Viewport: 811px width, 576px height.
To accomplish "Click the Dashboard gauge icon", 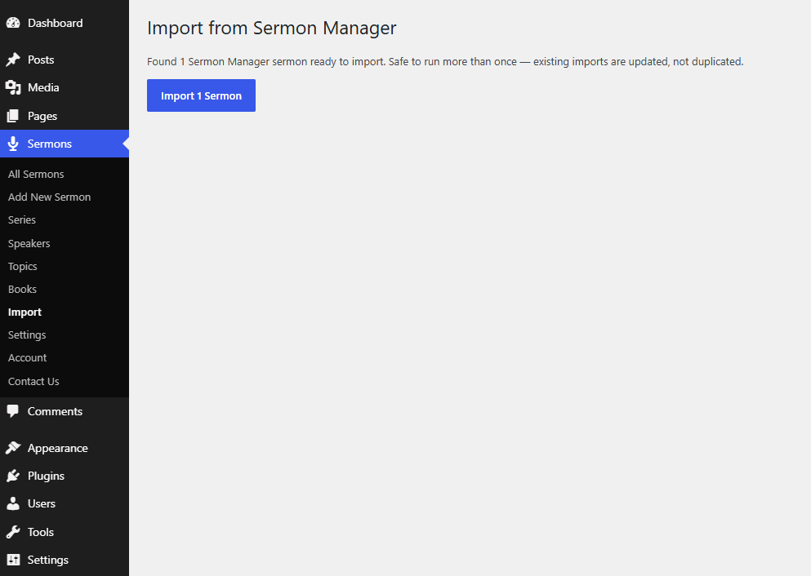I will tap(13, 23).
